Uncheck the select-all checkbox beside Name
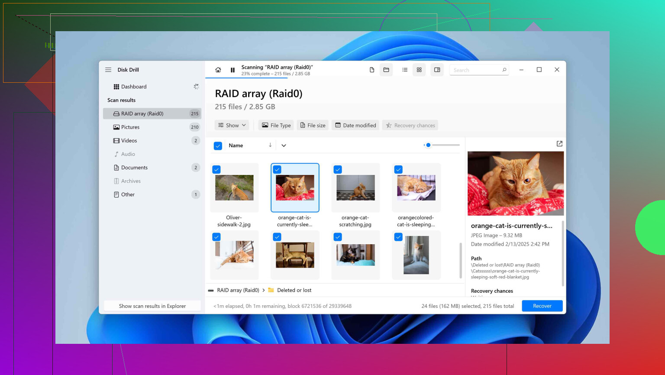This screenshot has width=665, height=375. (218, 146)
